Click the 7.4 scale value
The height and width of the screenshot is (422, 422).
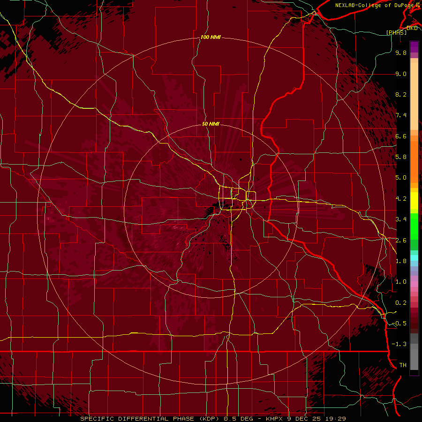coord(401,115)
